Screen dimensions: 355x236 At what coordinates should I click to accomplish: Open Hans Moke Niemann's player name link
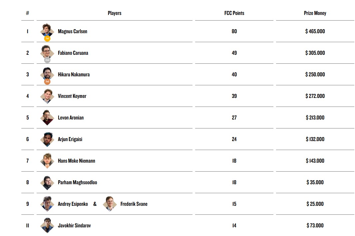(76, 161)
